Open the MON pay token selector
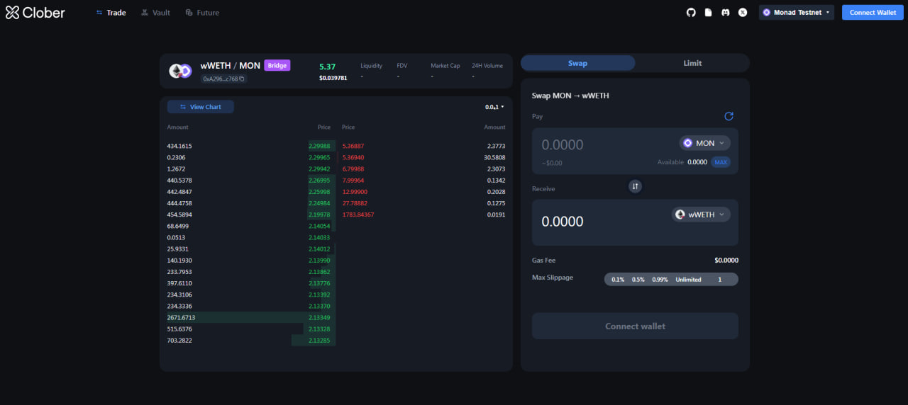The width and height of the screenshot is (908, 405). 705,143
